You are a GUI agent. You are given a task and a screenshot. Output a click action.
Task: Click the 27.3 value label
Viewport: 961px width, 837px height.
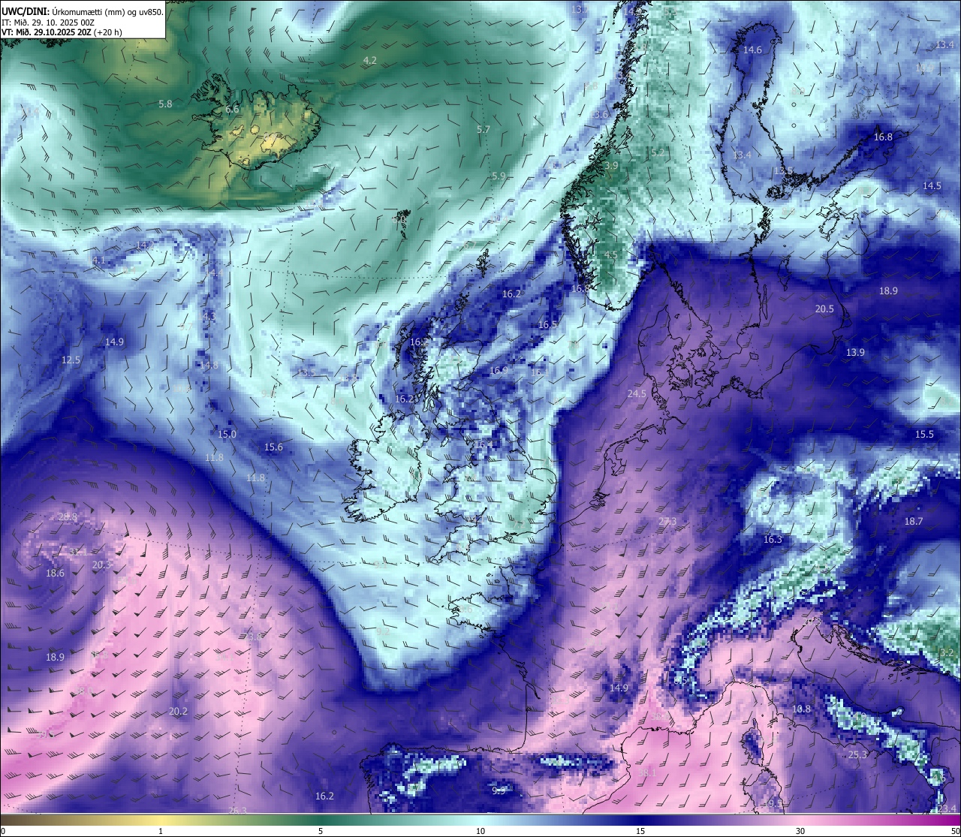point(667,521)
